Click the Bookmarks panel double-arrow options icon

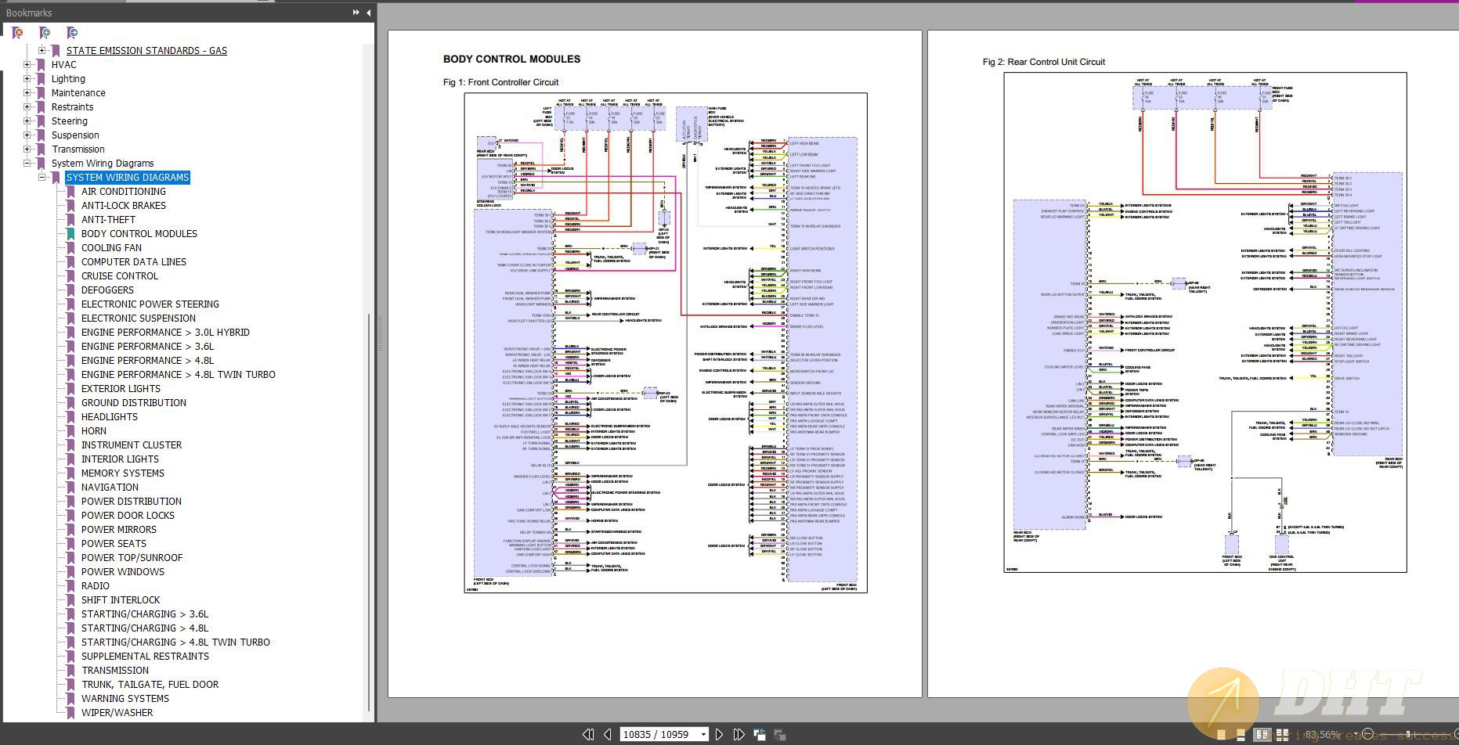tap(356, 13)
